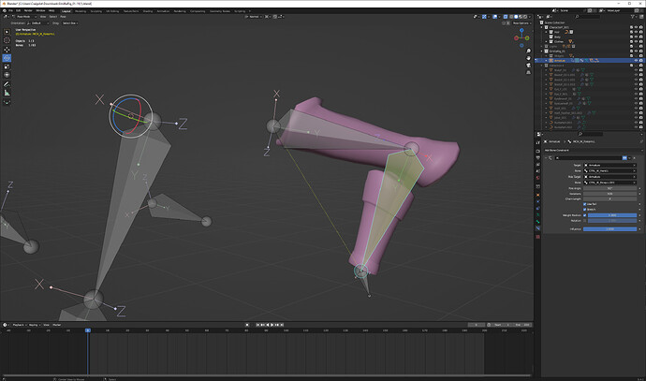Open the Render menu
Screen dimensions: 646x381
coord(28,10)
